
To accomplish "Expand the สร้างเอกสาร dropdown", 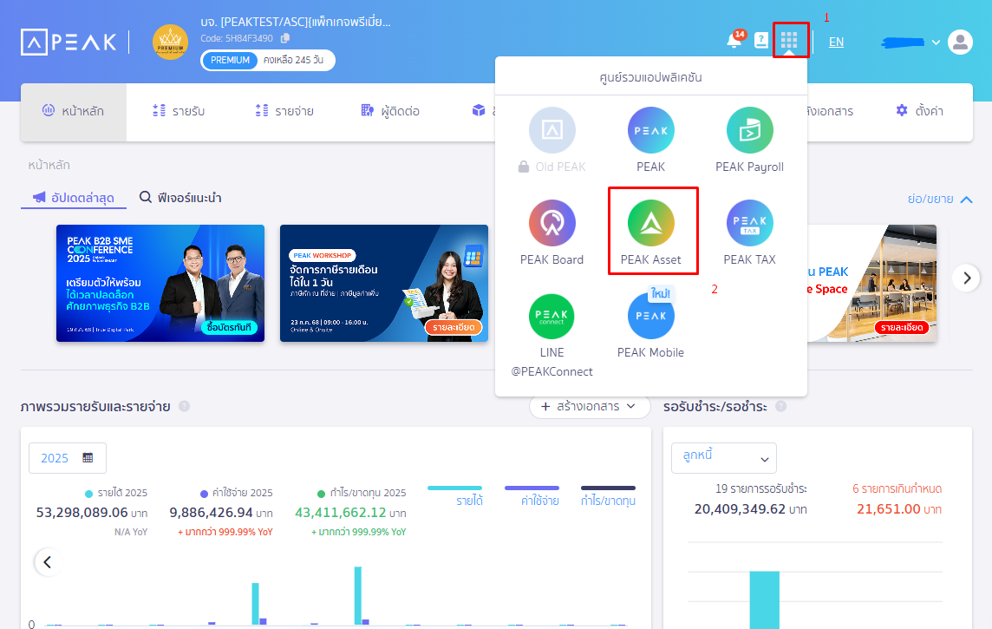I will coord(590,406).
